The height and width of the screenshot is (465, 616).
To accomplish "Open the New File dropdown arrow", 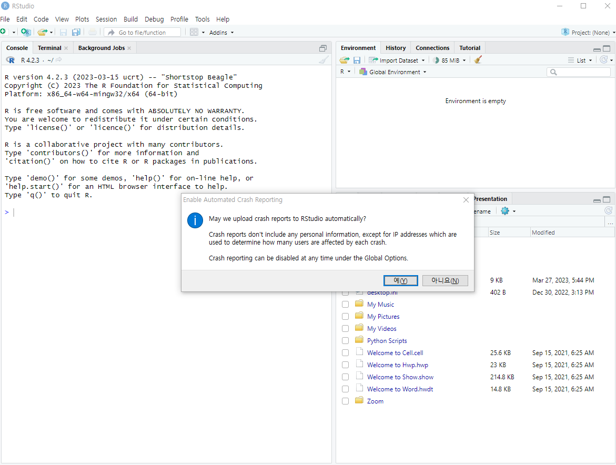I will (x=14, y=33).
